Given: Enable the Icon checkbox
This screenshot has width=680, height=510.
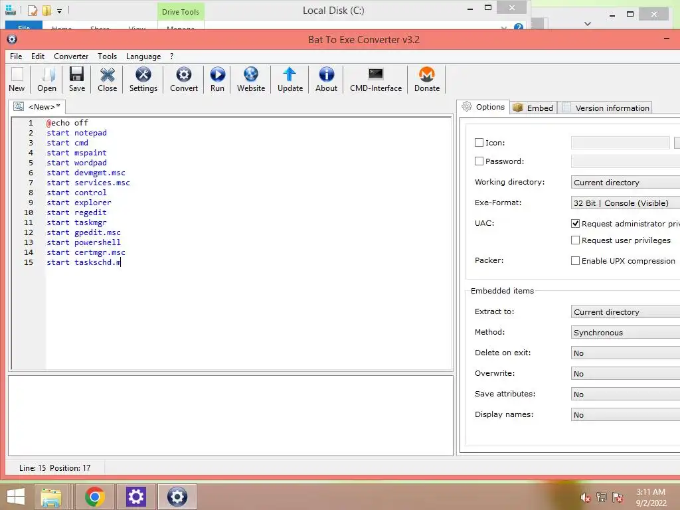Looking at the screenshot, I should (x=479, y=142).
